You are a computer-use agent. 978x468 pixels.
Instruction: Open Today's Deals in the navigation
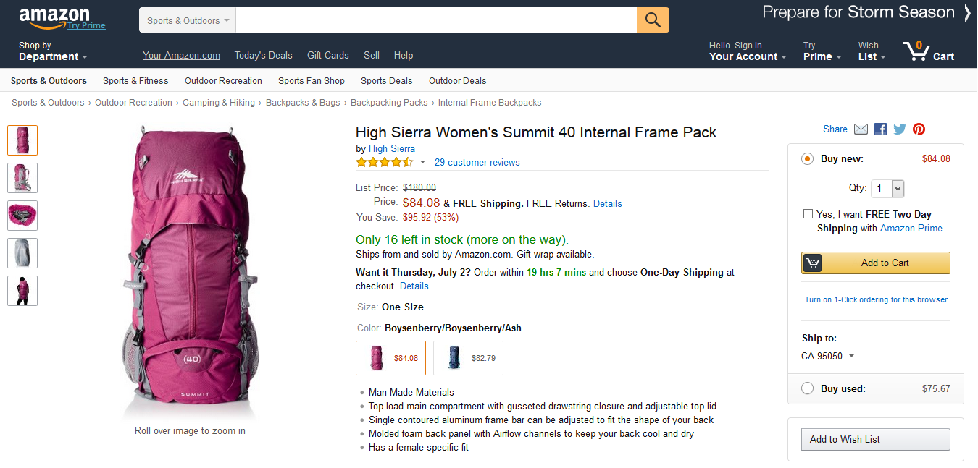click(264, 55)
